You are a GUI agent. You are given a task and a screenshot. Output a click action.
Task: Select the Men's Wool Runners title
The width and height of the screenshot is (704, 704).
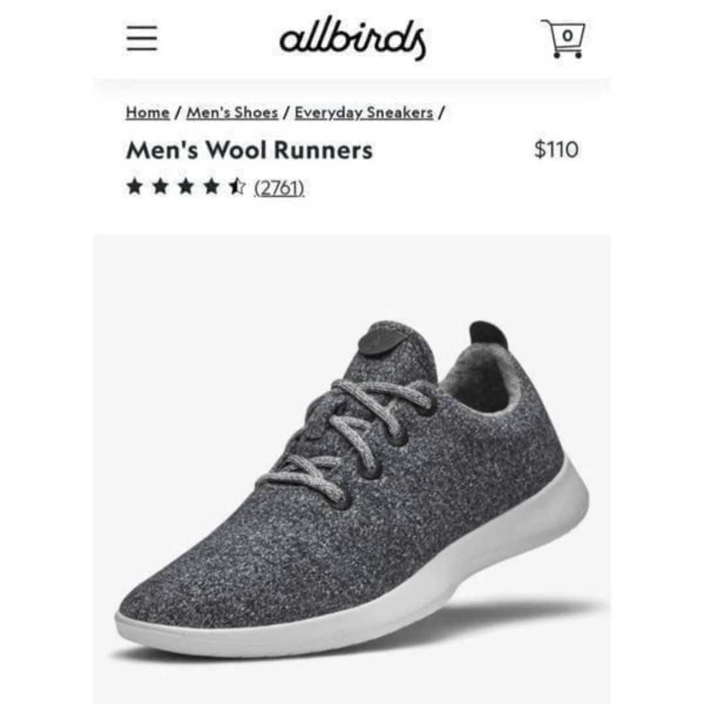[249, 150]
